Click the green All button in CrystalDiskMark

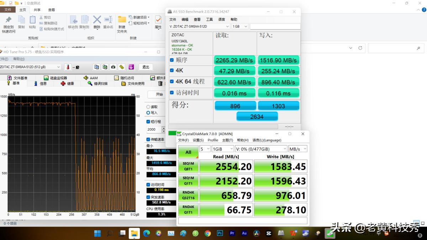(x=188, y=152)
